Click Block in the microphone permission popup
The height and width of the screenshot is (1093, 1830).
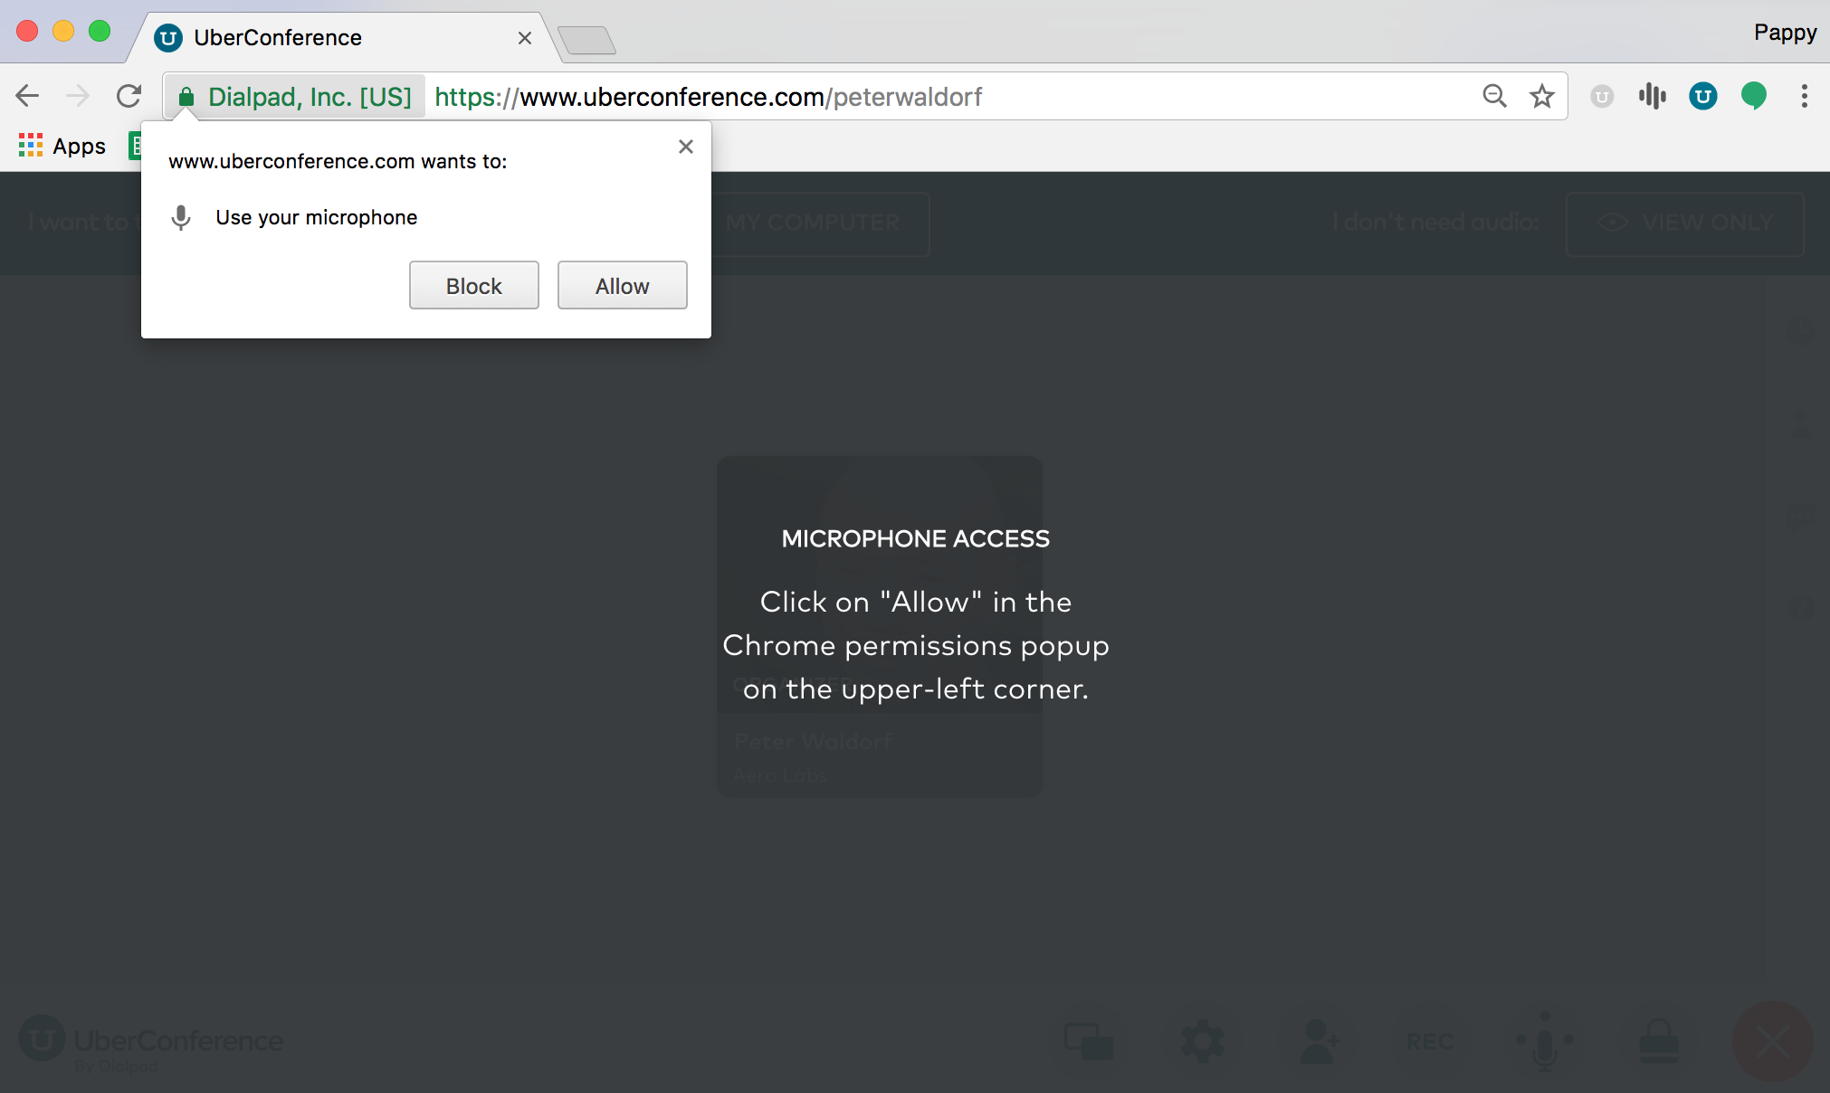473,286
